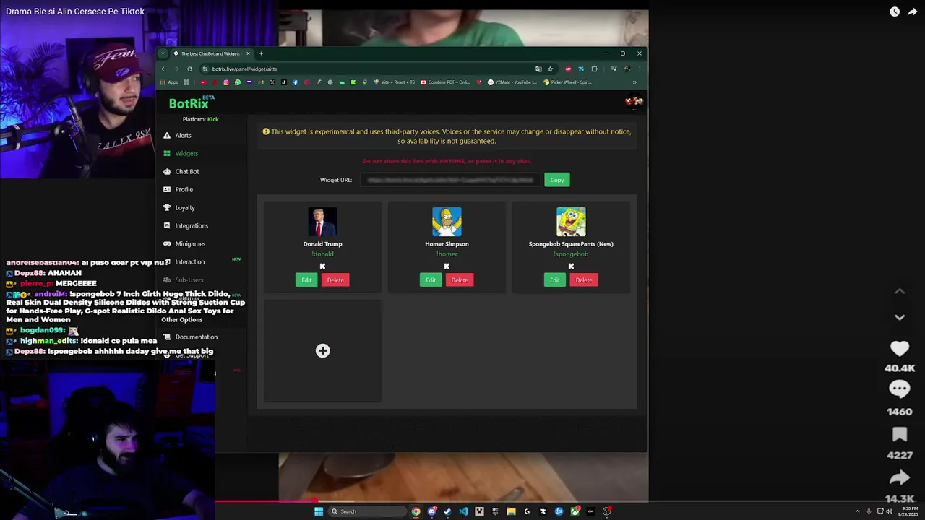Click the green Copy button
The image size is (925, 520).
coord(557,180)
